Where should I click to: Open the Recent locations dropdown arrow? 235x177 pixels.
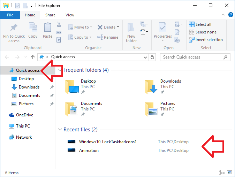point(25,57)
